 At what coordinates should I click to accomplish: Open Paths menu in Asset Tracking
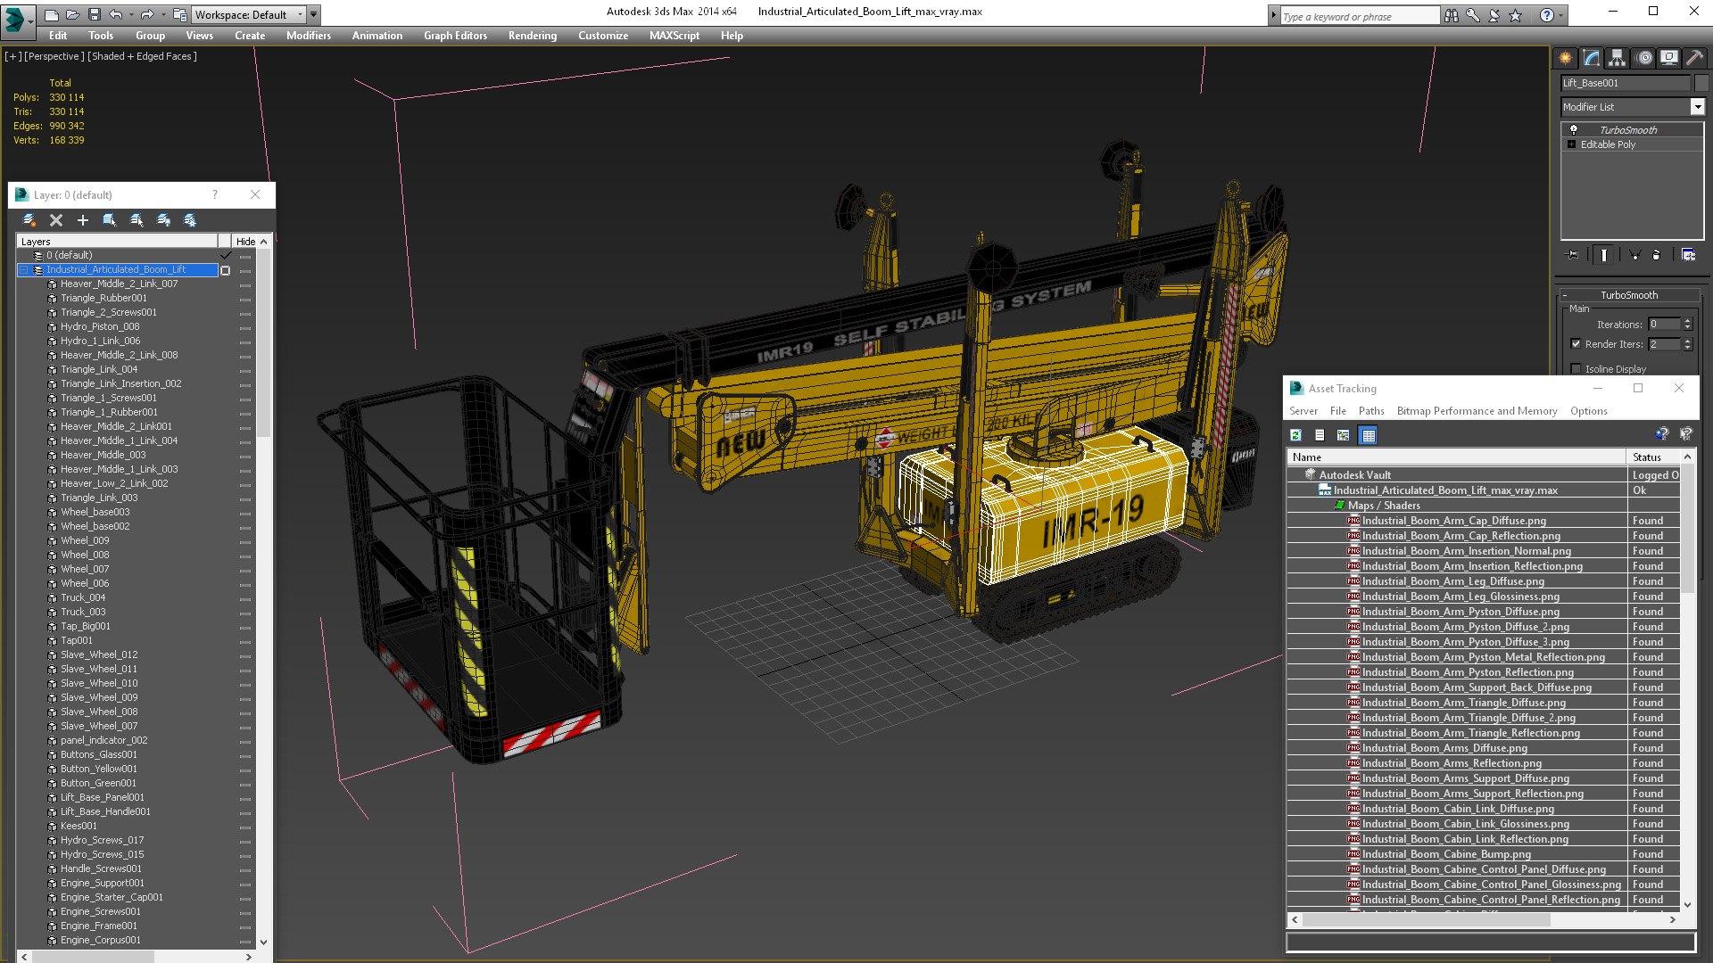[x=1371, y=411]
